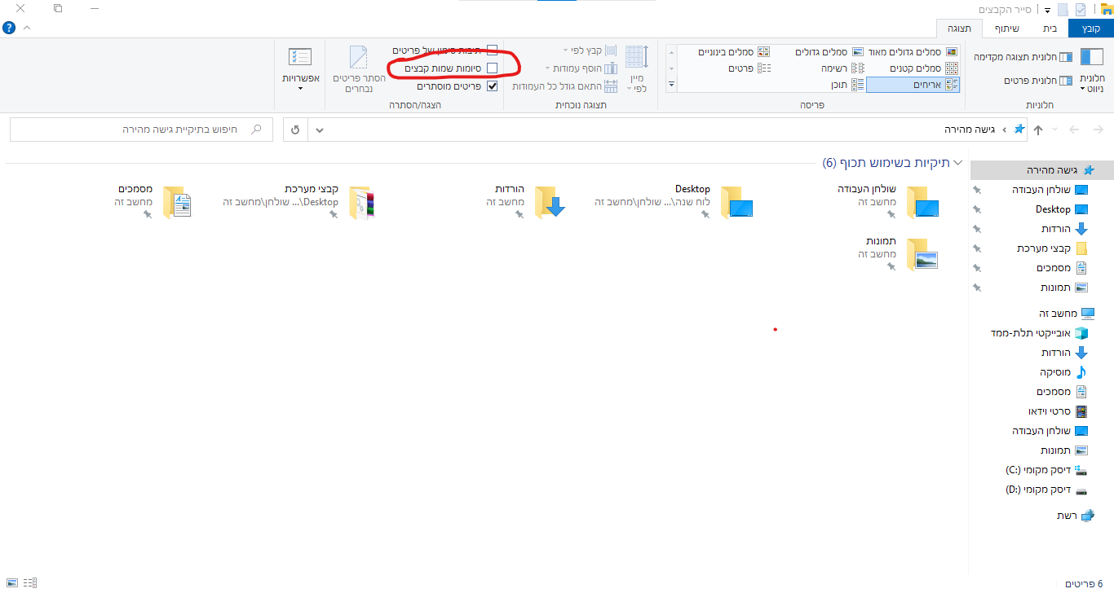This screenshot has height=593, width=1114.
Task: Check the סיומות שמות קבצים checkbox
Action: point(492,68)
